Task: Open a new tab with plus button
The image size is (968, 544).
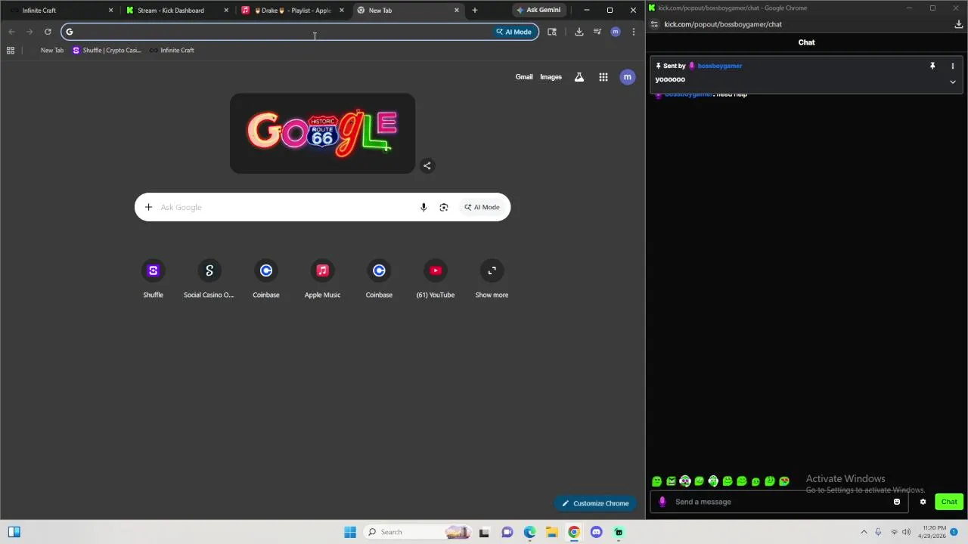Action: pyautogui.click(x=475, y=11)
